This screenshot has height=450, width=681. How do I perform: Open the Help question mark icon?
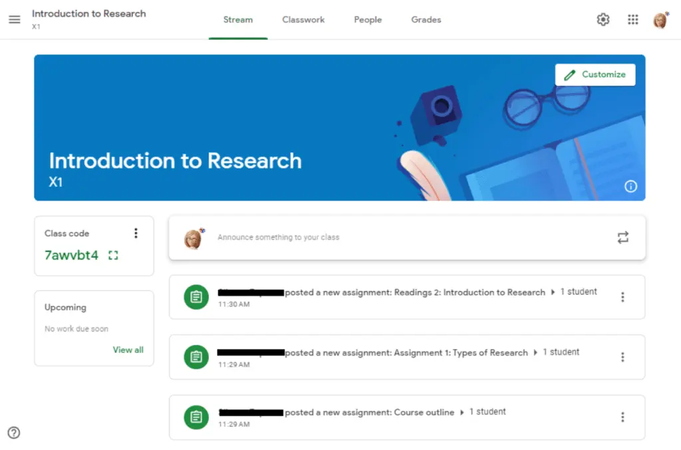click(x=14, y=433)
